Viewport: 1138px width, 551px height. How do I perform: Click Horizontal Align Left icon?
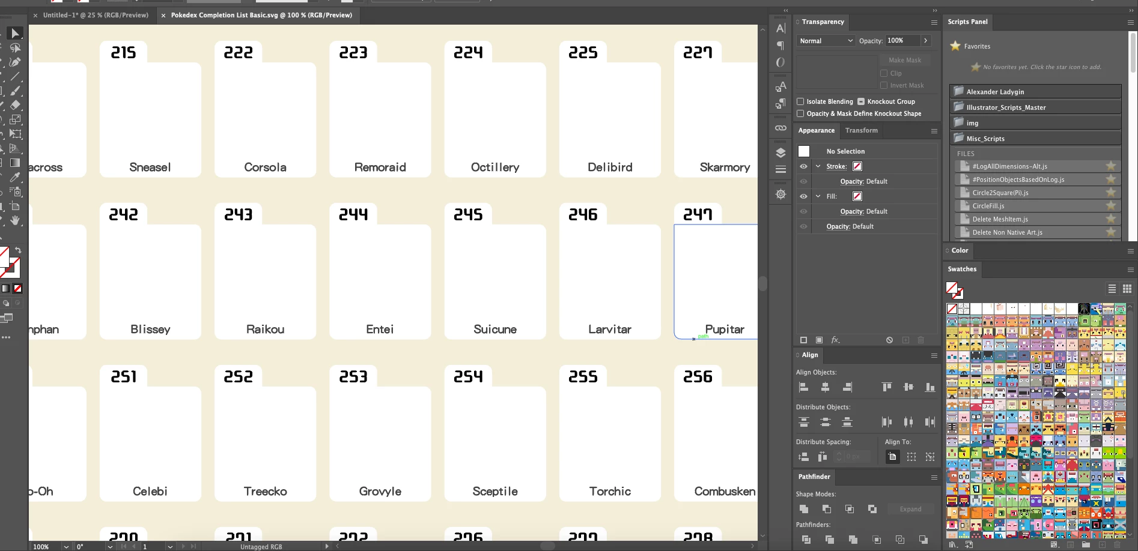[x=803, y=387]
